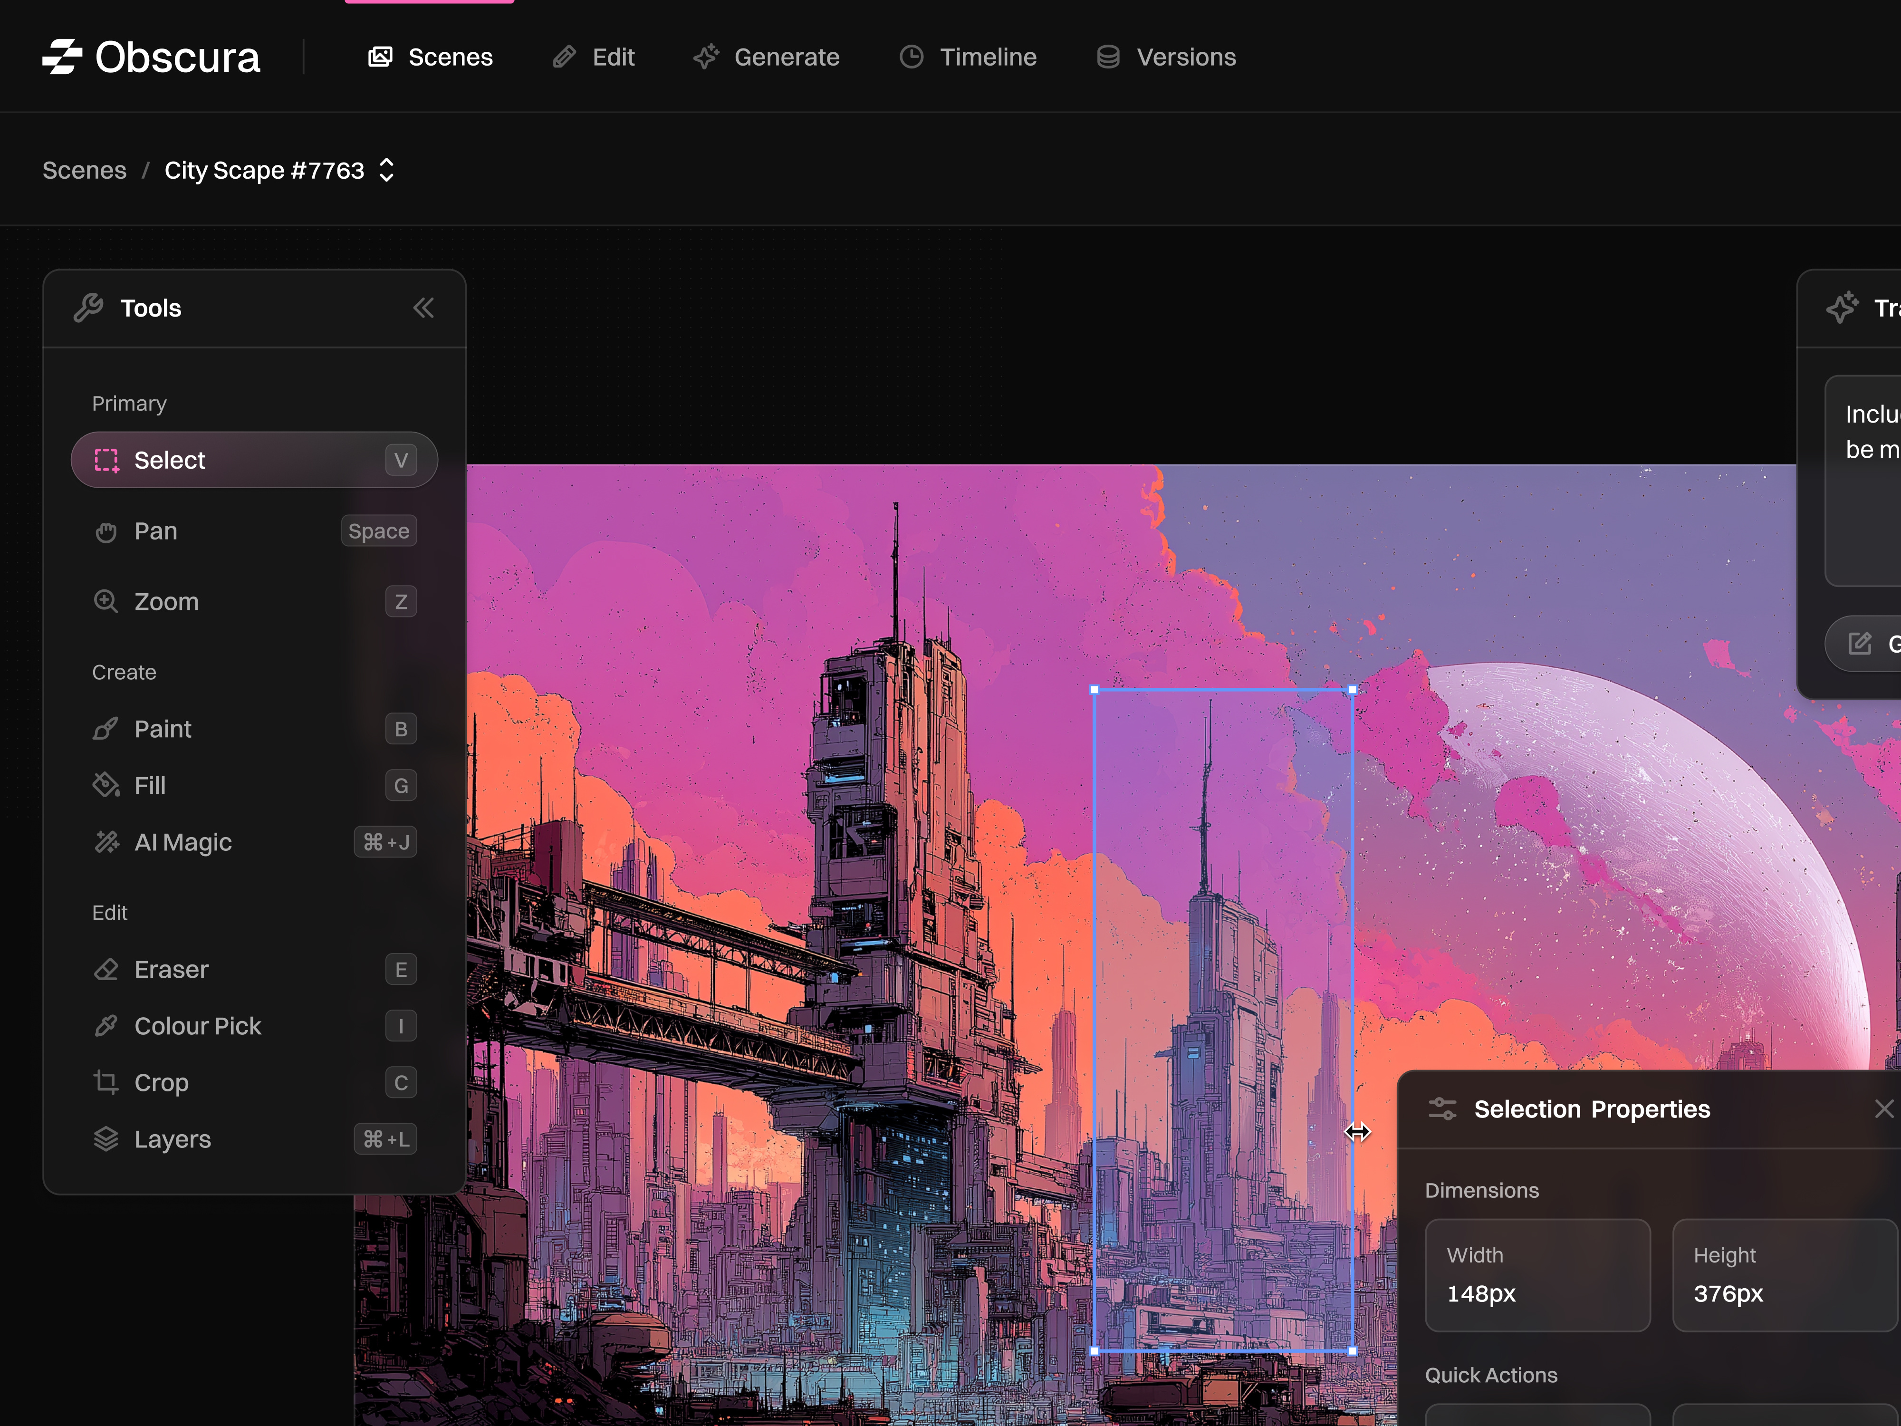This screenshot has height=1426, width=1901.
Task: Click the Create section label
Action: pos(124,672)
